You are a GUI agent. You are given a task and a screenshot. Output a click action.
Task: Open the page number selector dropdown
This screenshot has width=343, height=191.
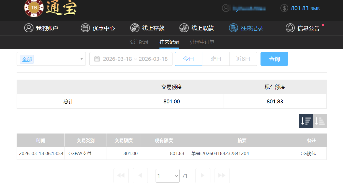point(167,176)
